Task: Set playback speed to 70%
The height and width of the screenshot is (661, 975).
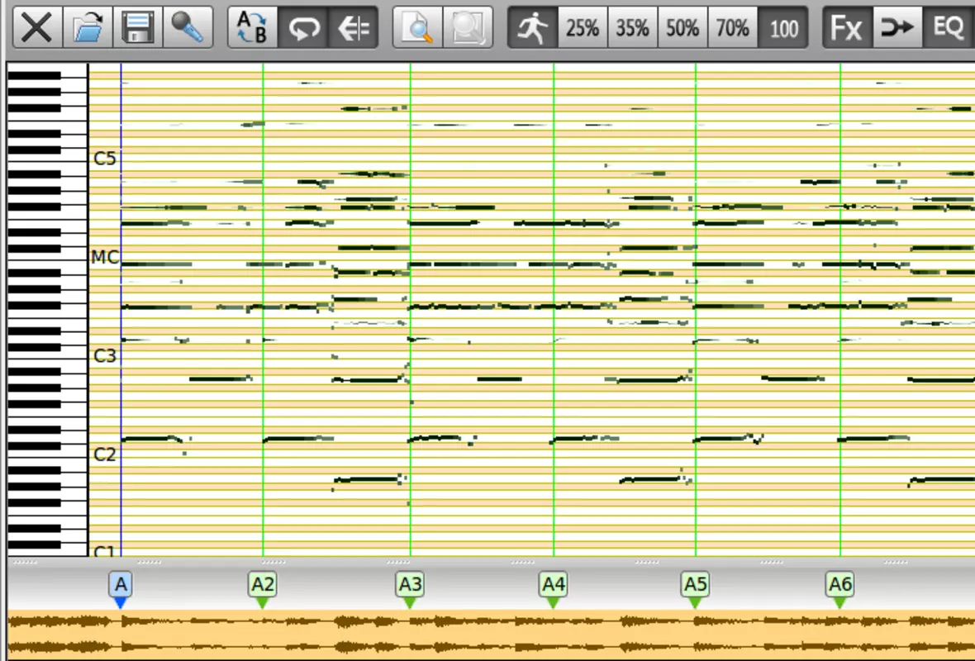Action: pos(733,27)
